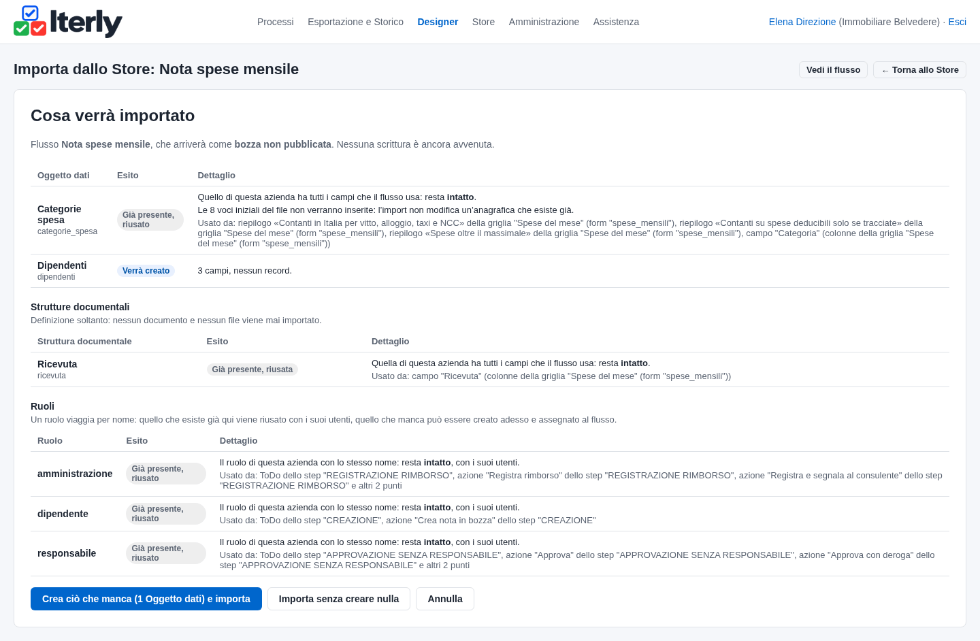Click the Struttura documentale column header

tap(84, 342)
